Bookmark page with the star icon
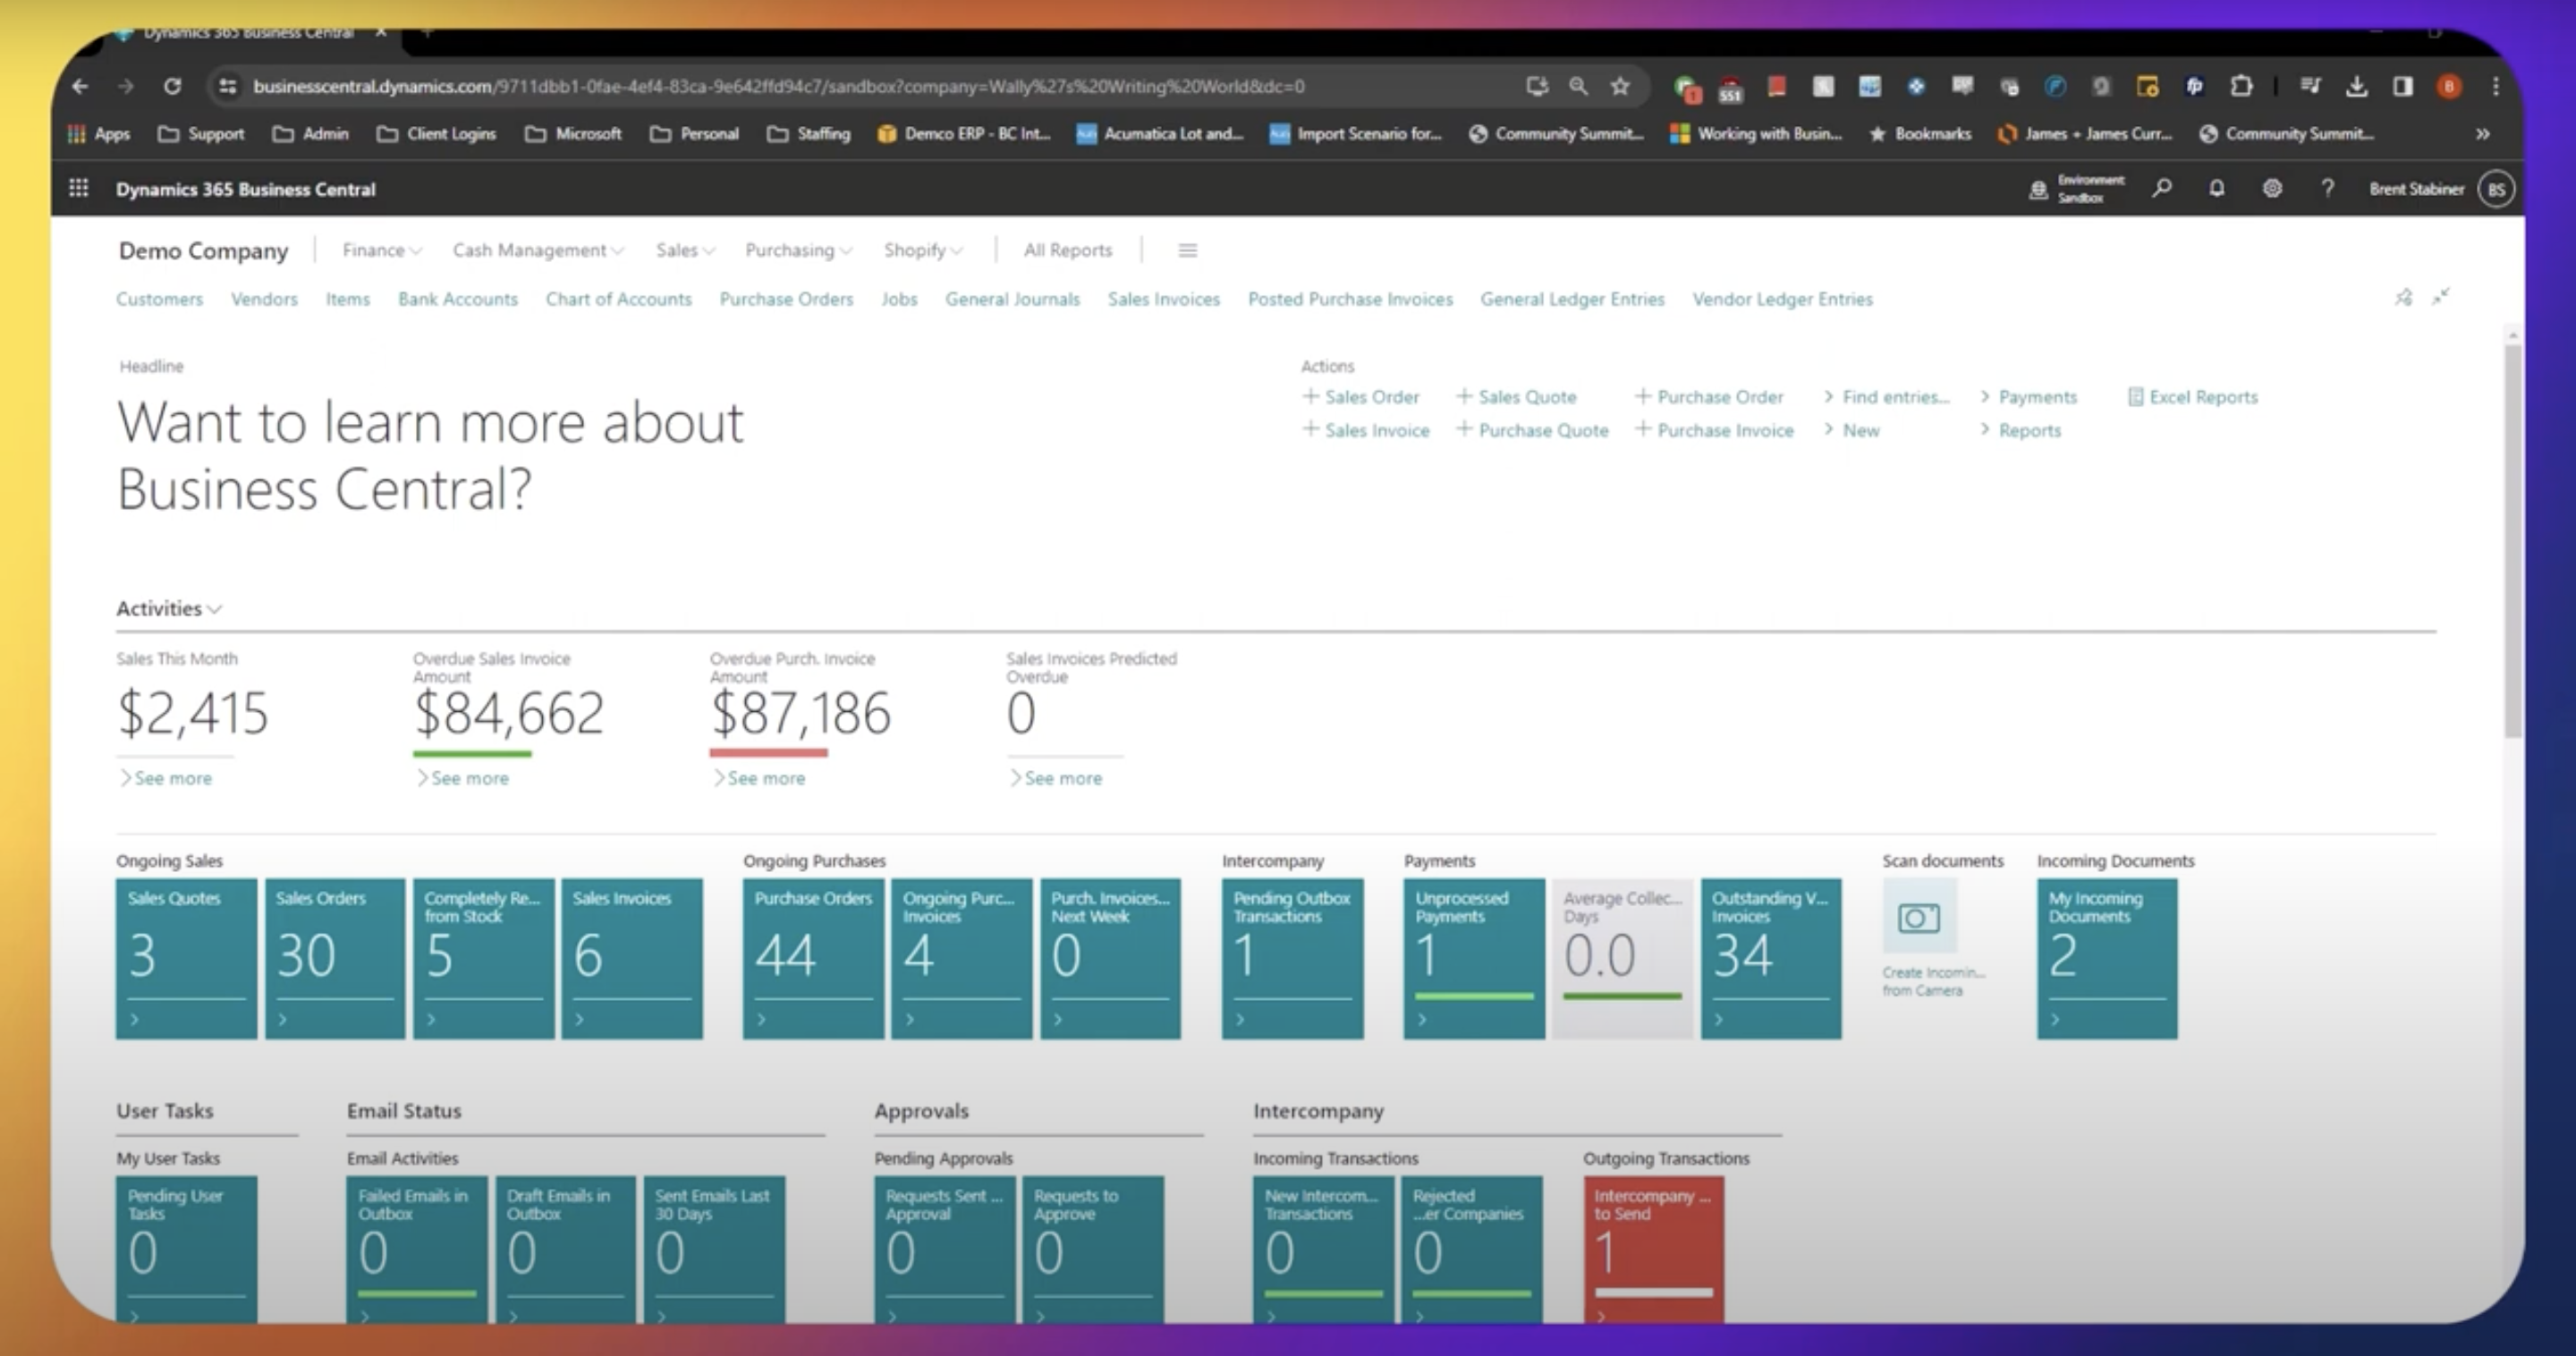The width and height of the screenshot is (2576, 1356). coord(1620,86)
